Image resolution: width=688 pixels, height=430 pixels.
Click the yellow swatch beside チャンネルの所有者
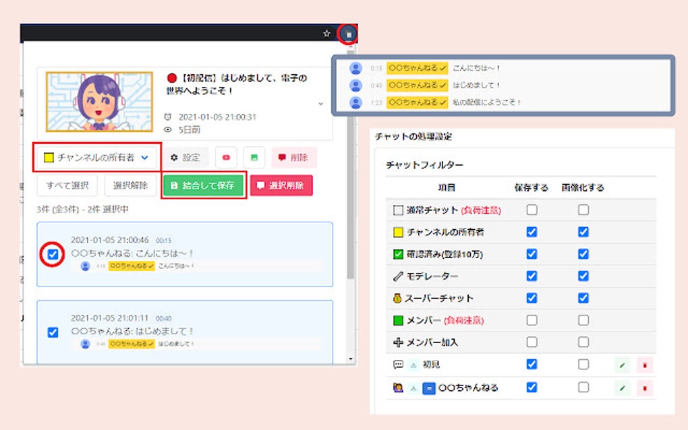pyautogui.click(x=49, y=157)
